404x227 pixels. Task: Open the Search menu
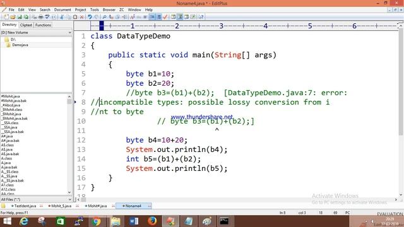tap(45, 9)
